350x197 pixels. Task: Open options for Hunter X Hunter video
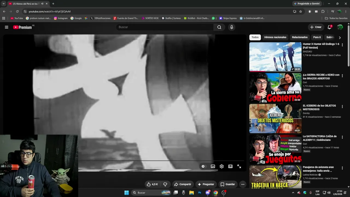pyautogui.click(x=342, y=45)
